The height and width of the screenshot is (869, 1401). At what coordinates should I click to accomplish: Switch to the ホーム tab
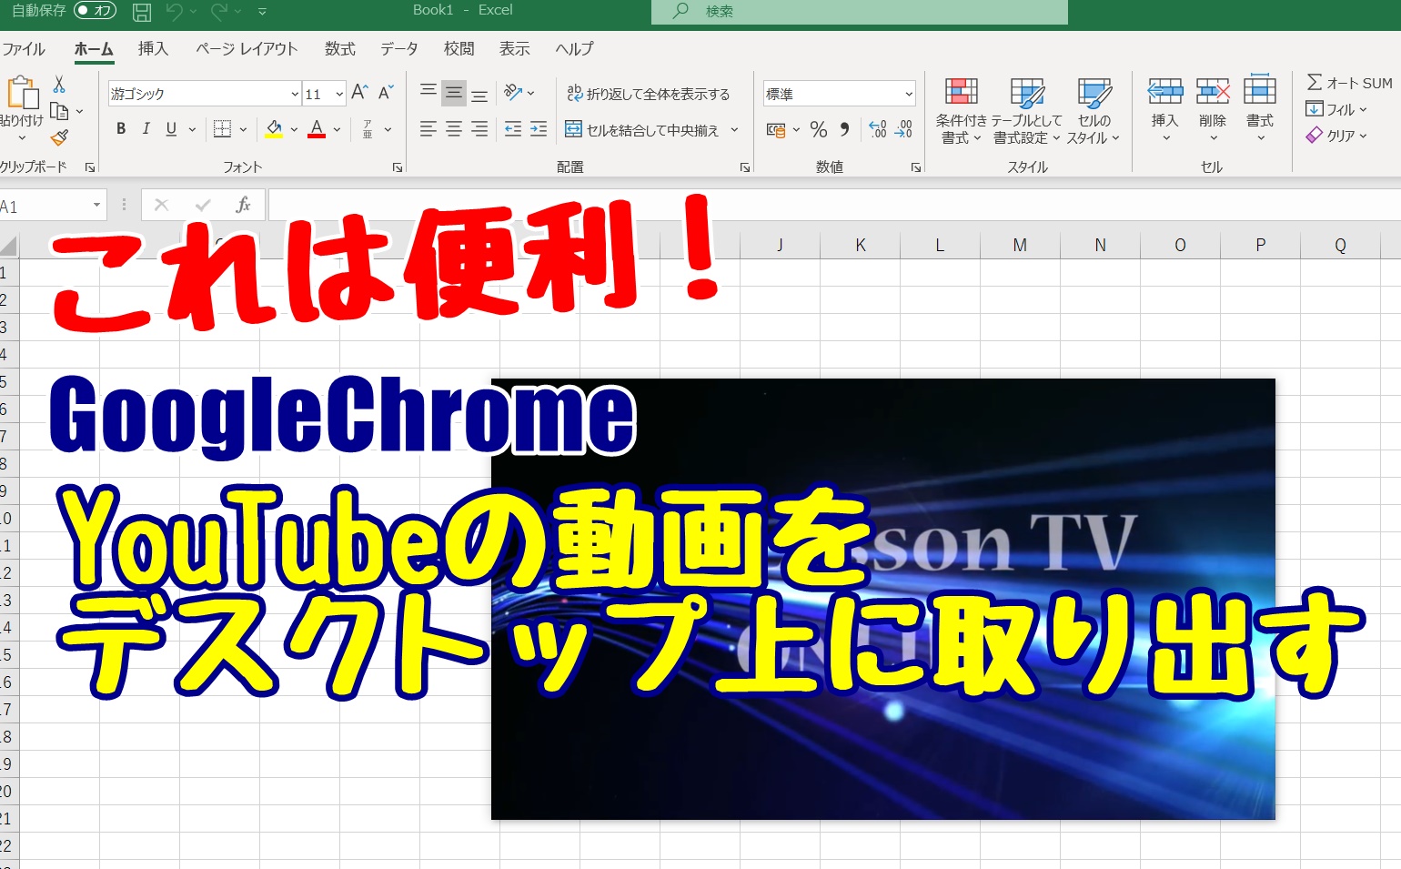(x=94, y=49)
